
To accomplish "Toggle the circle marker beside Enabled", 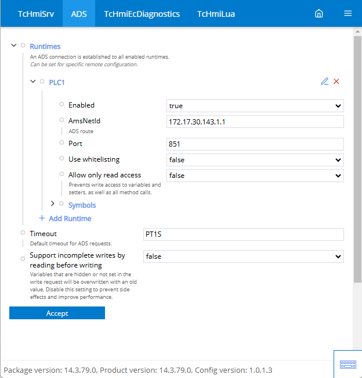I will pyautogui.click(x=62, y=104).
